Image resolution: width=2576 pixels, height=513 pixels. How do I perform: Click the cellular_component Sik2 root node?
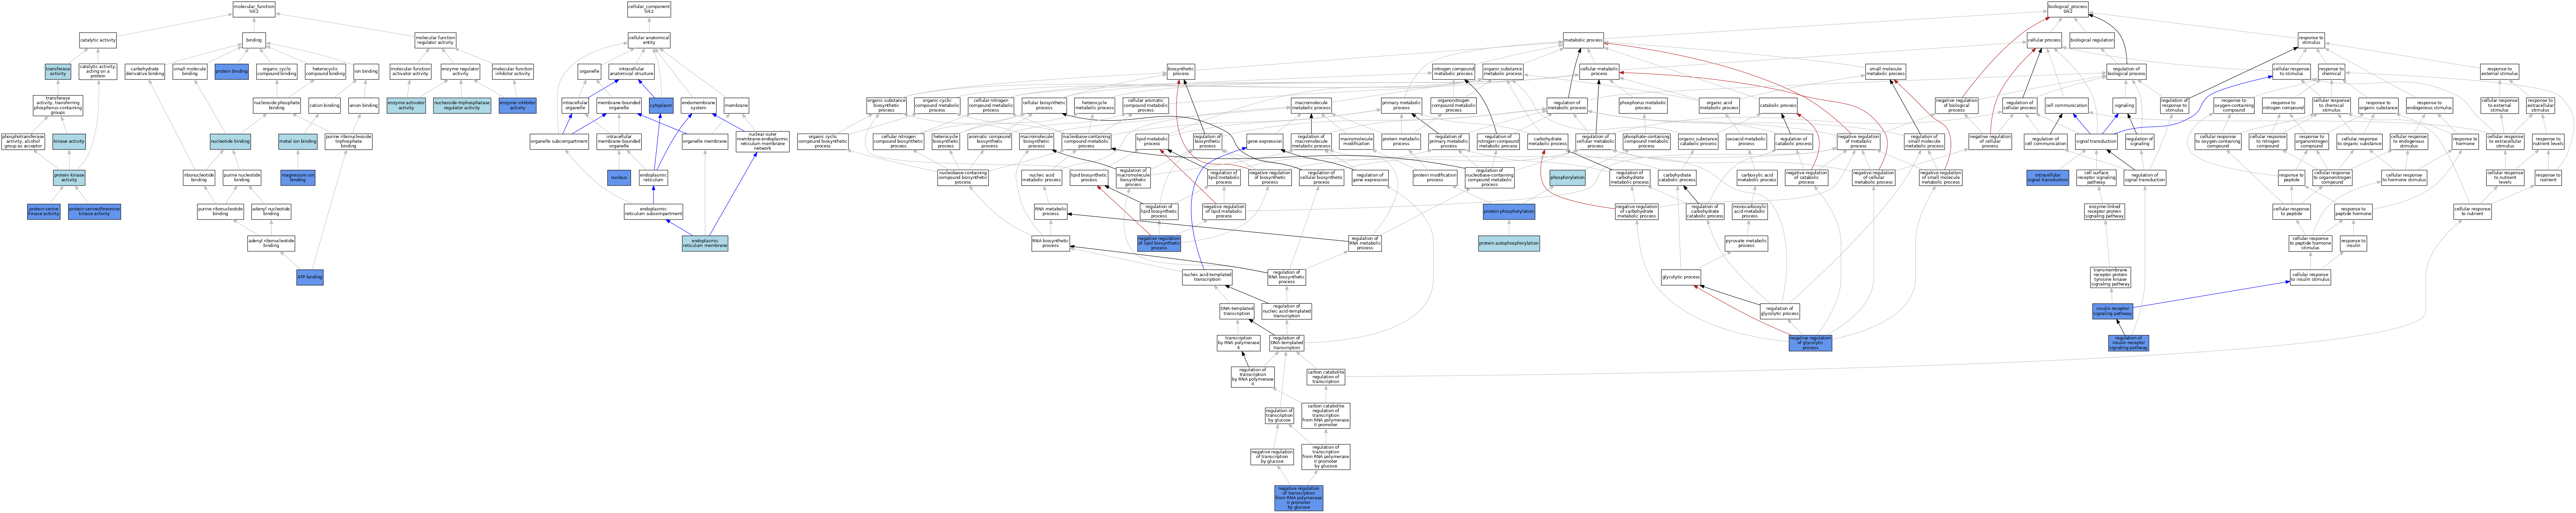tap(649, 9)
